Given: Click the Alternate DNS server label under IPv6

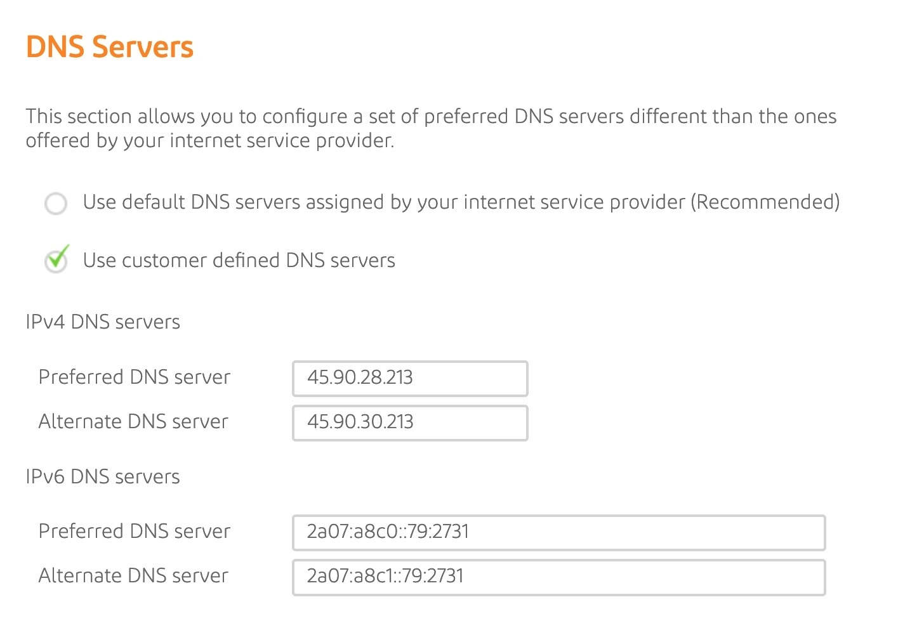Looking at the screenshot, I should tap(133, 576).
